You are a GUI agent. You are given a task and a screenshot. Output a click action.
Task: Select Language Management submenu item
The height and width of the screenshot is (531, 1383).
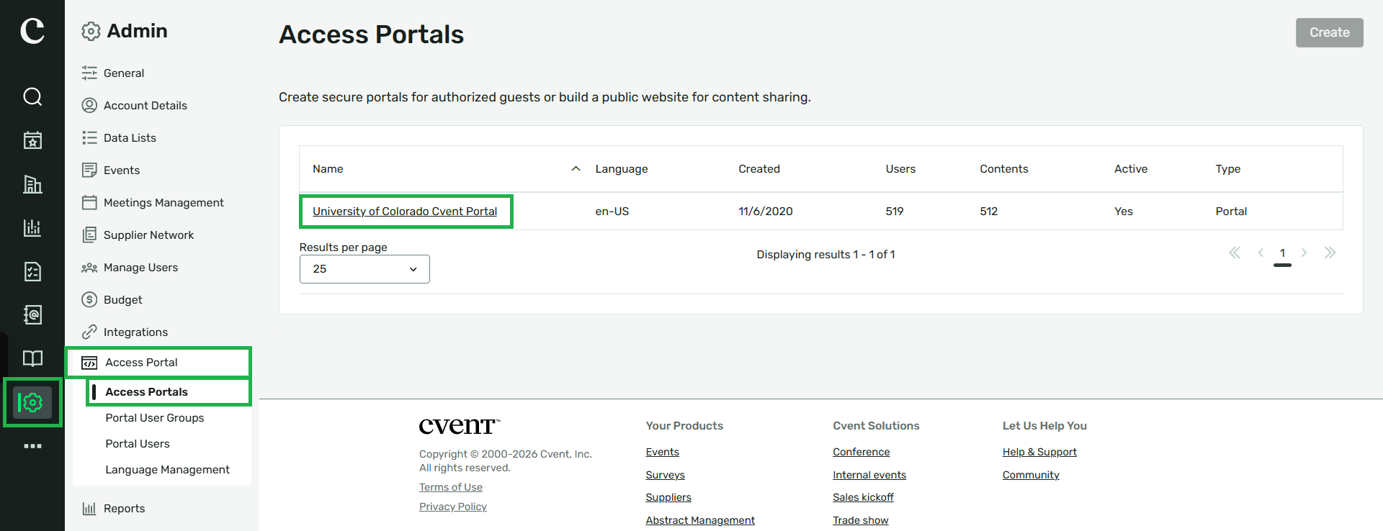(167, 469)
